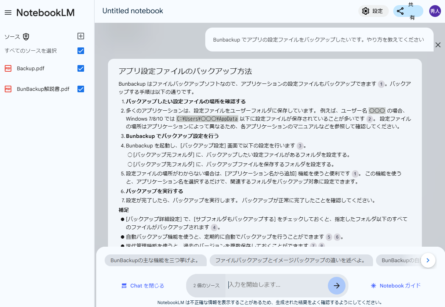This screenshot has width=445, height=307.
Task: Click the 秀人 profile avatar
Action: coord(435,11)
